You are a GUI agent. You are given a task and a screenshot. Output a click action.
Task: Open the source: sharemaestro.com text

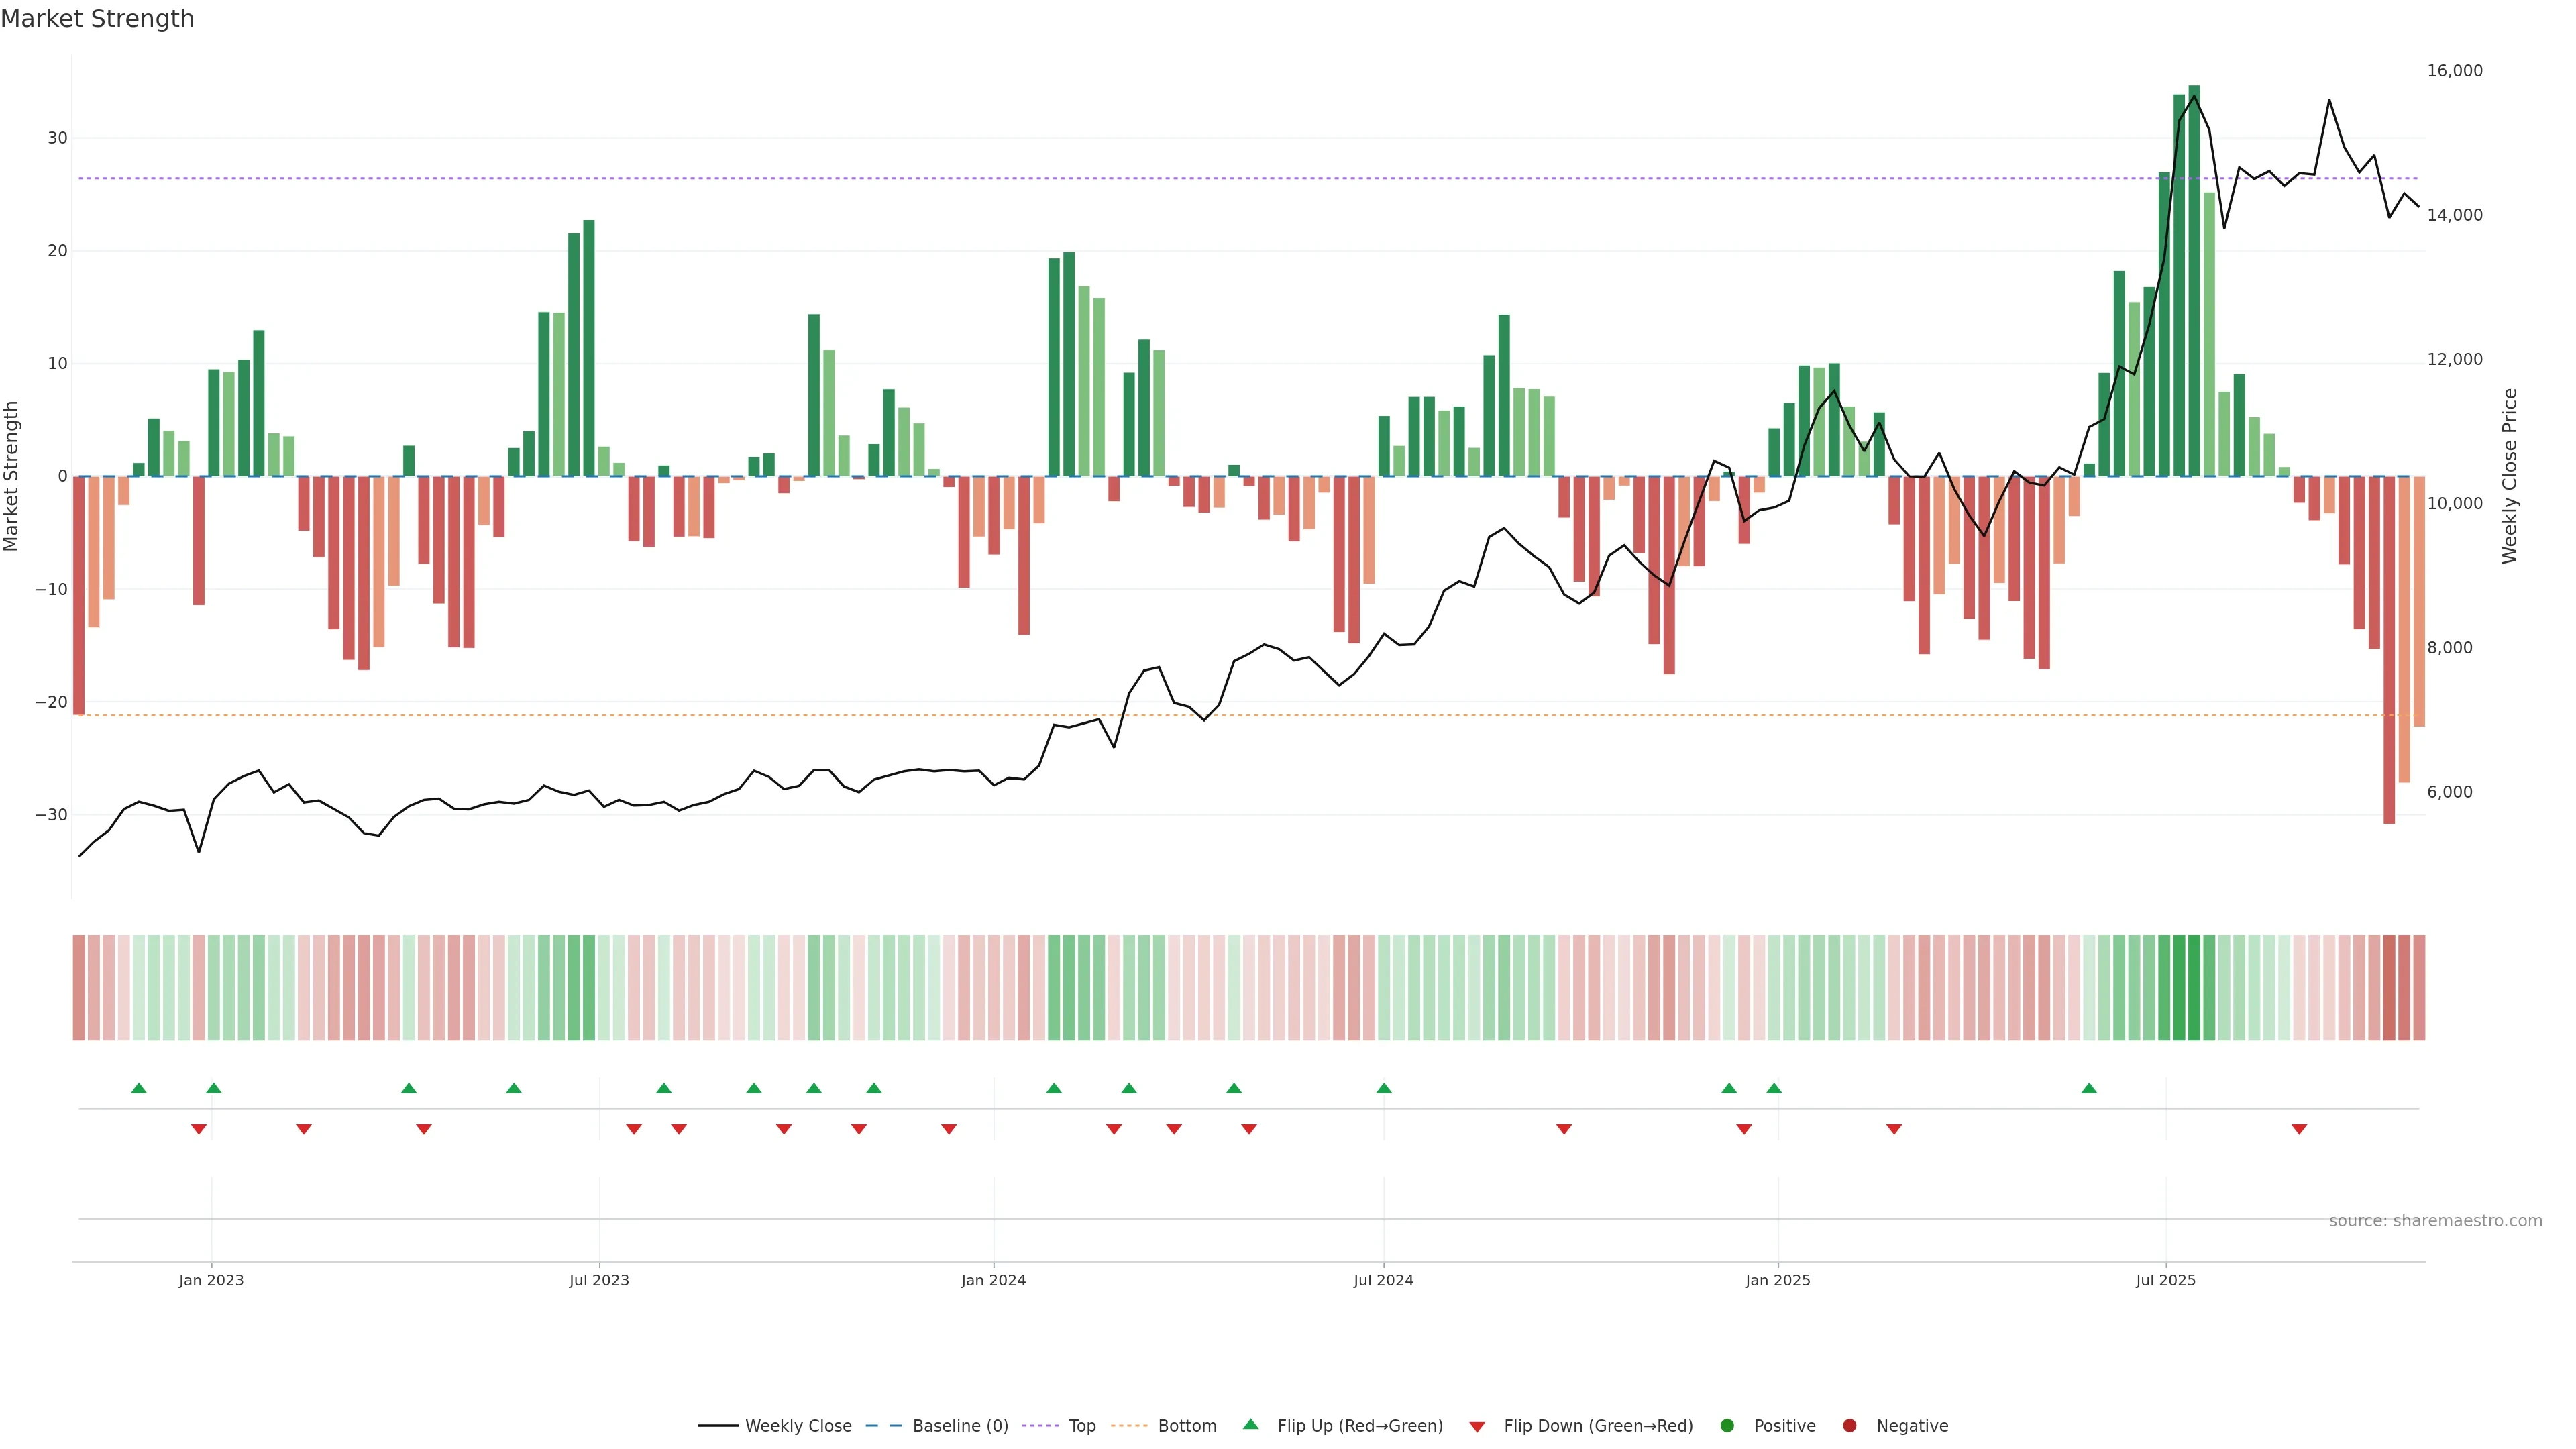coord(2435,1221)
